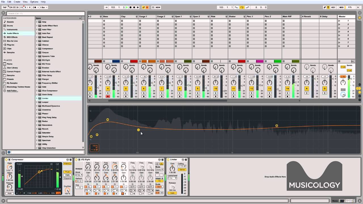The height and width of the screenshot is (204, 363).
Task: Expand the EQ Eight folder in the browser
Action: [x=37, y=60]
